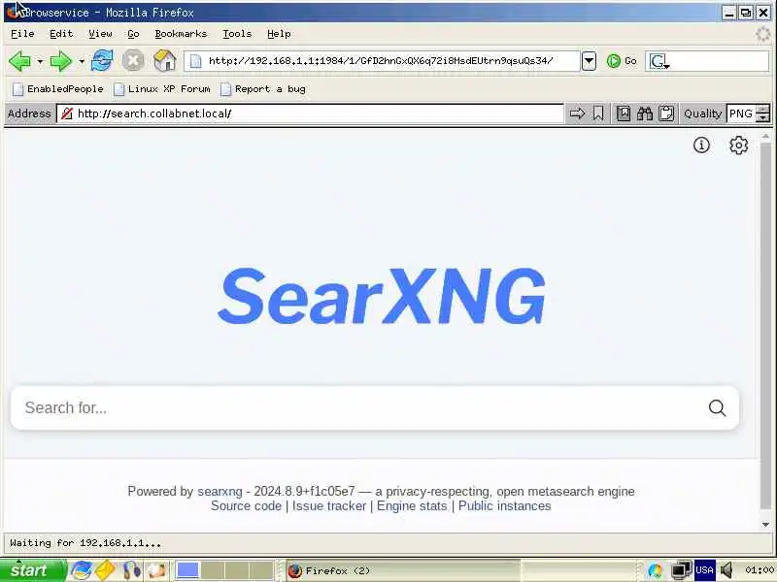
Task: Click the 01:00 clock
Action: [x=760, y=570]
